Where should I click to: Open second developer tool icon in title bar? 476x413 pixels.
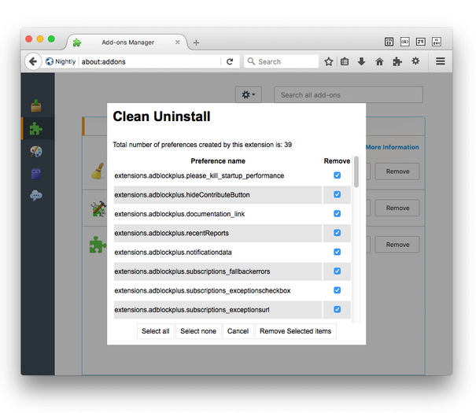(405, 42)
